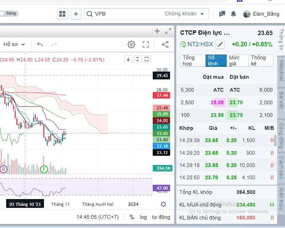
Task: Expand the Hồ sơ dropdown
Action: (x=14, y=44)
